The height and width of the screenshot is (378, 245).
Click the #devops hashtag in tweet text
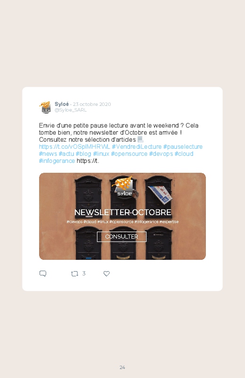161,154
